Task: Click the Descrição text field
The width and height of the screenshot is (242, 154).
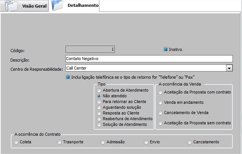Action: click(x=148, y=59)
